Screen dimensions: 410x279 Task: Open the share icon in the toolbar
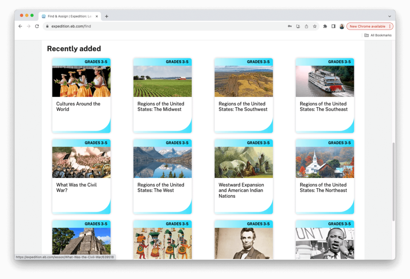[x=306, y=26]
